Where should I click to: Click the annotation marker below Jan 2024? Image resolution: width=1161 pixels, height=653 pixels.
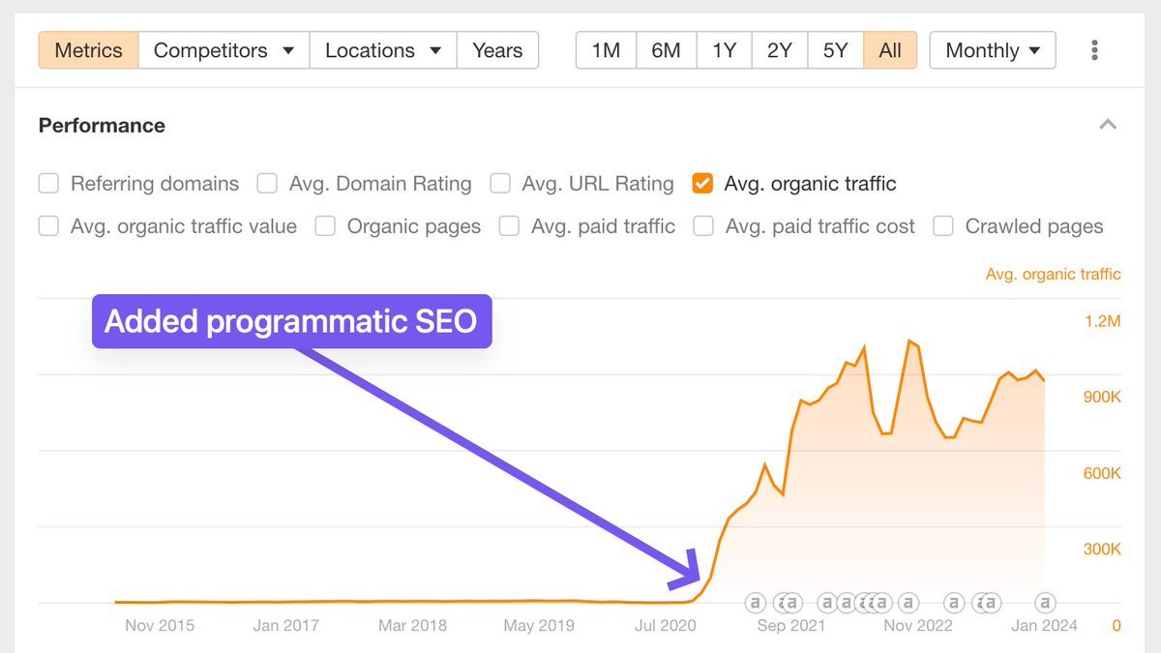(x=1045, y=603)
